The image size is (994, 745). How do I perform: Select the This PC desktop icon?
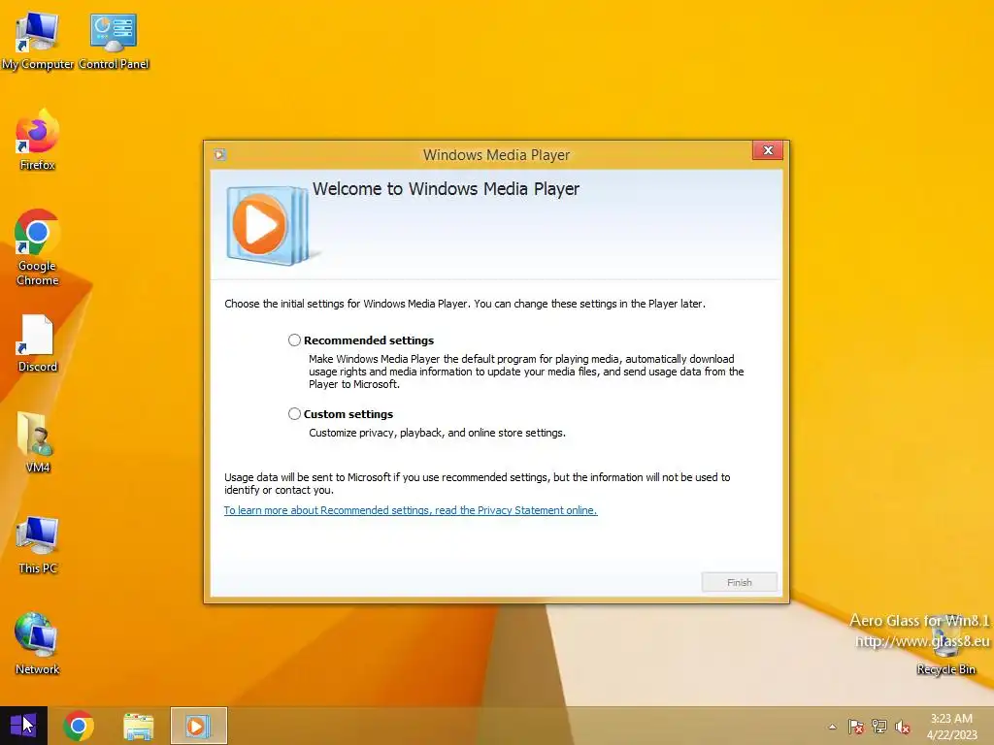coord(37,545)
